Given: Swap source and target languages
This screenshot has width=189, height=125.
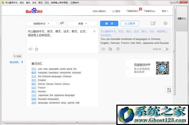Looking at the screenshot, I should pyautogui.click(x=62, y=23).
